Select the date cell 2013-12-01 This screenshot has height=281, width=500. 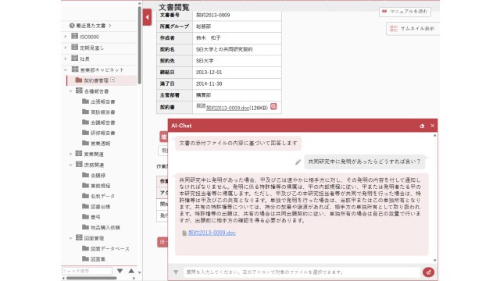[x=237, y=73]
